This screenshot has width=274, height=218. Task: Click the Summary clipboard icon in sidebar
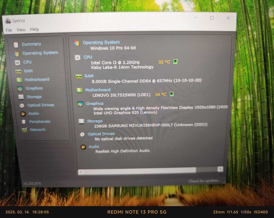(x=16, y=45)
